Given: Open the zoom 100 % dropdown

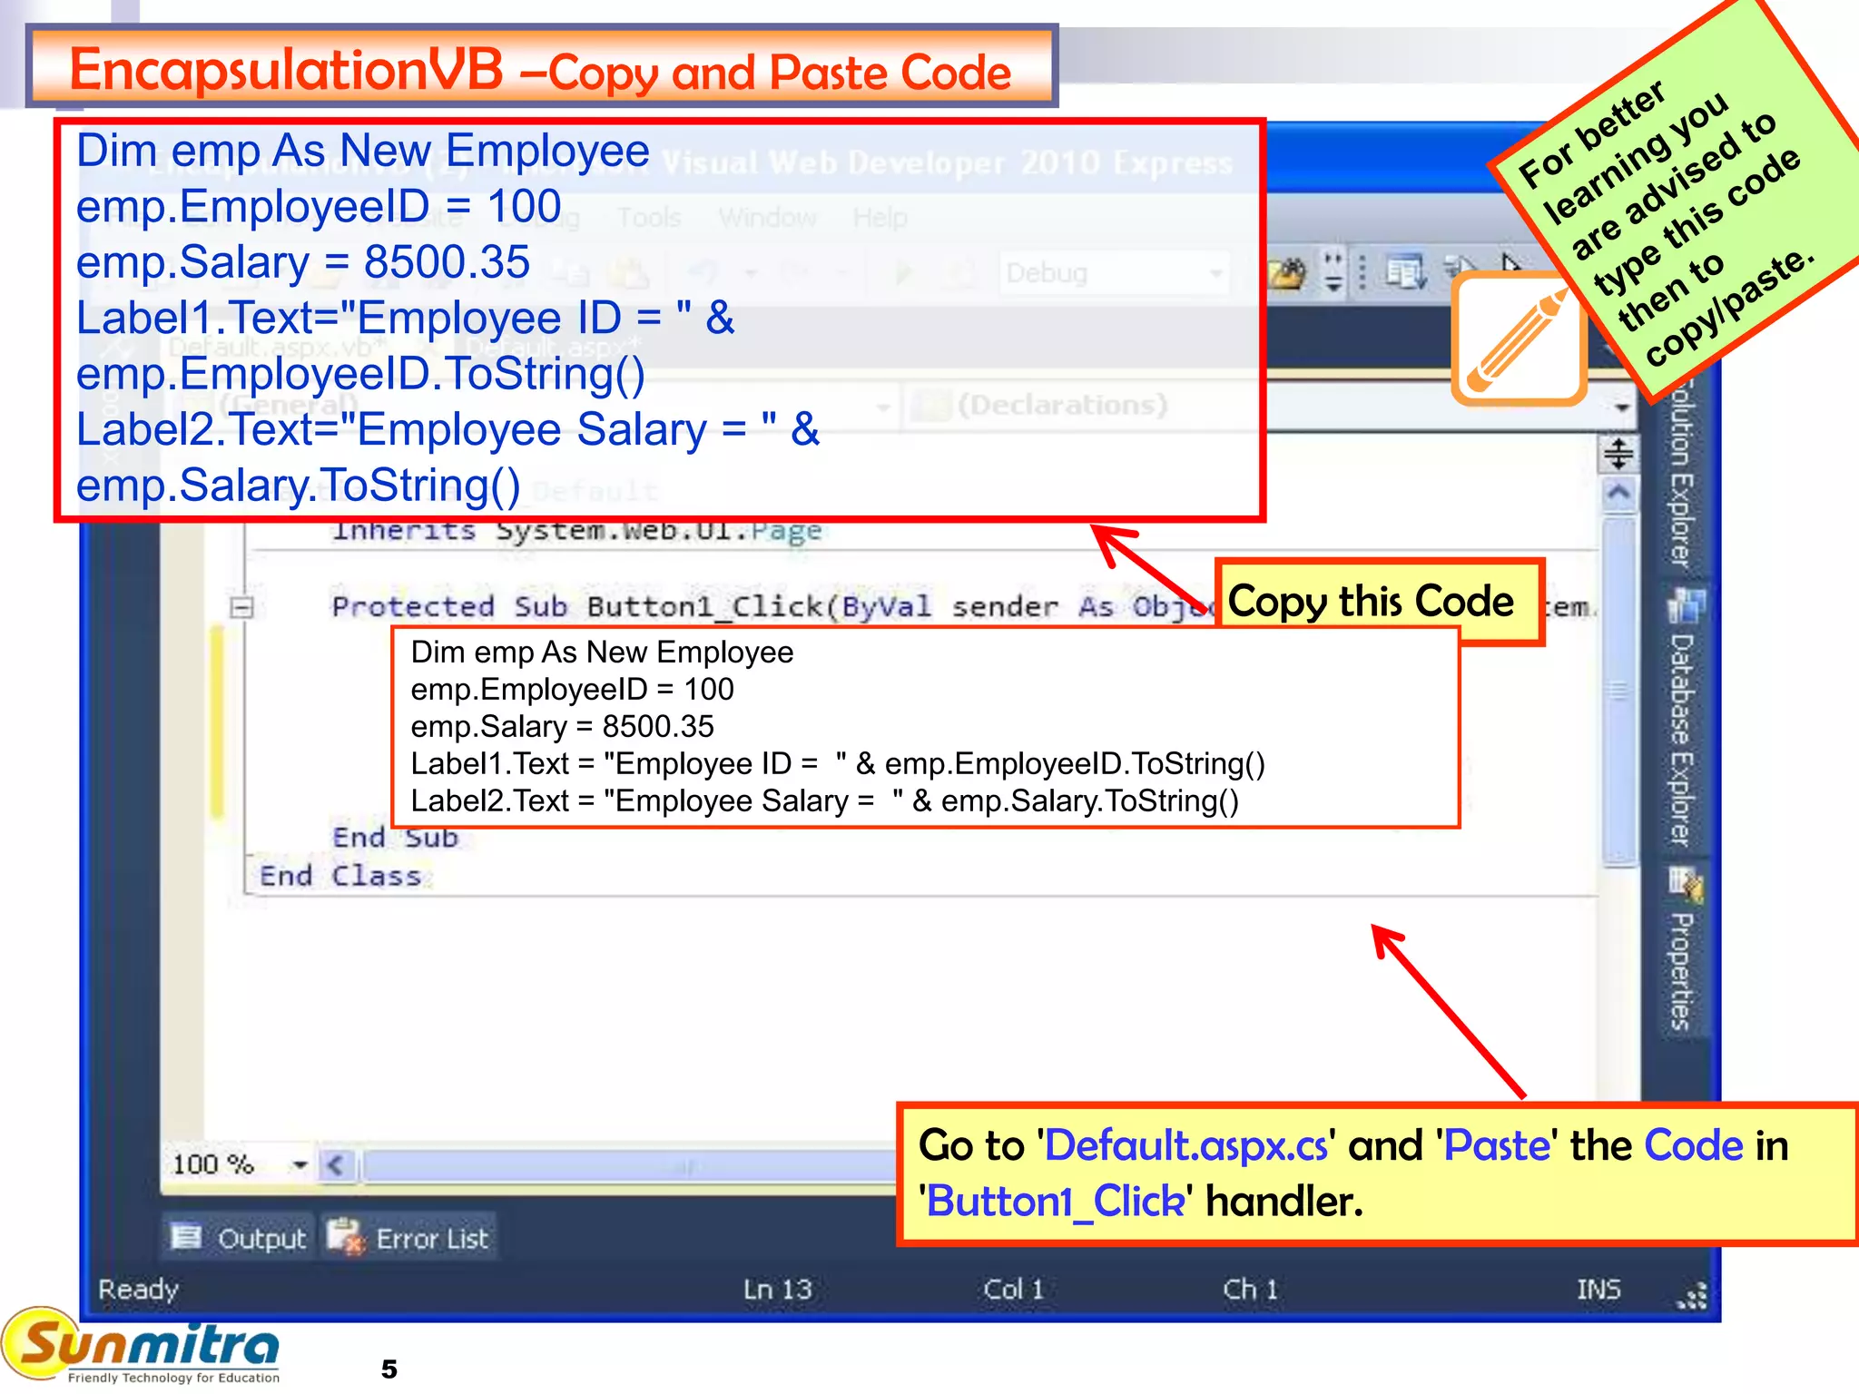Looking at the screenshot, I should (x=300, y=1164).
